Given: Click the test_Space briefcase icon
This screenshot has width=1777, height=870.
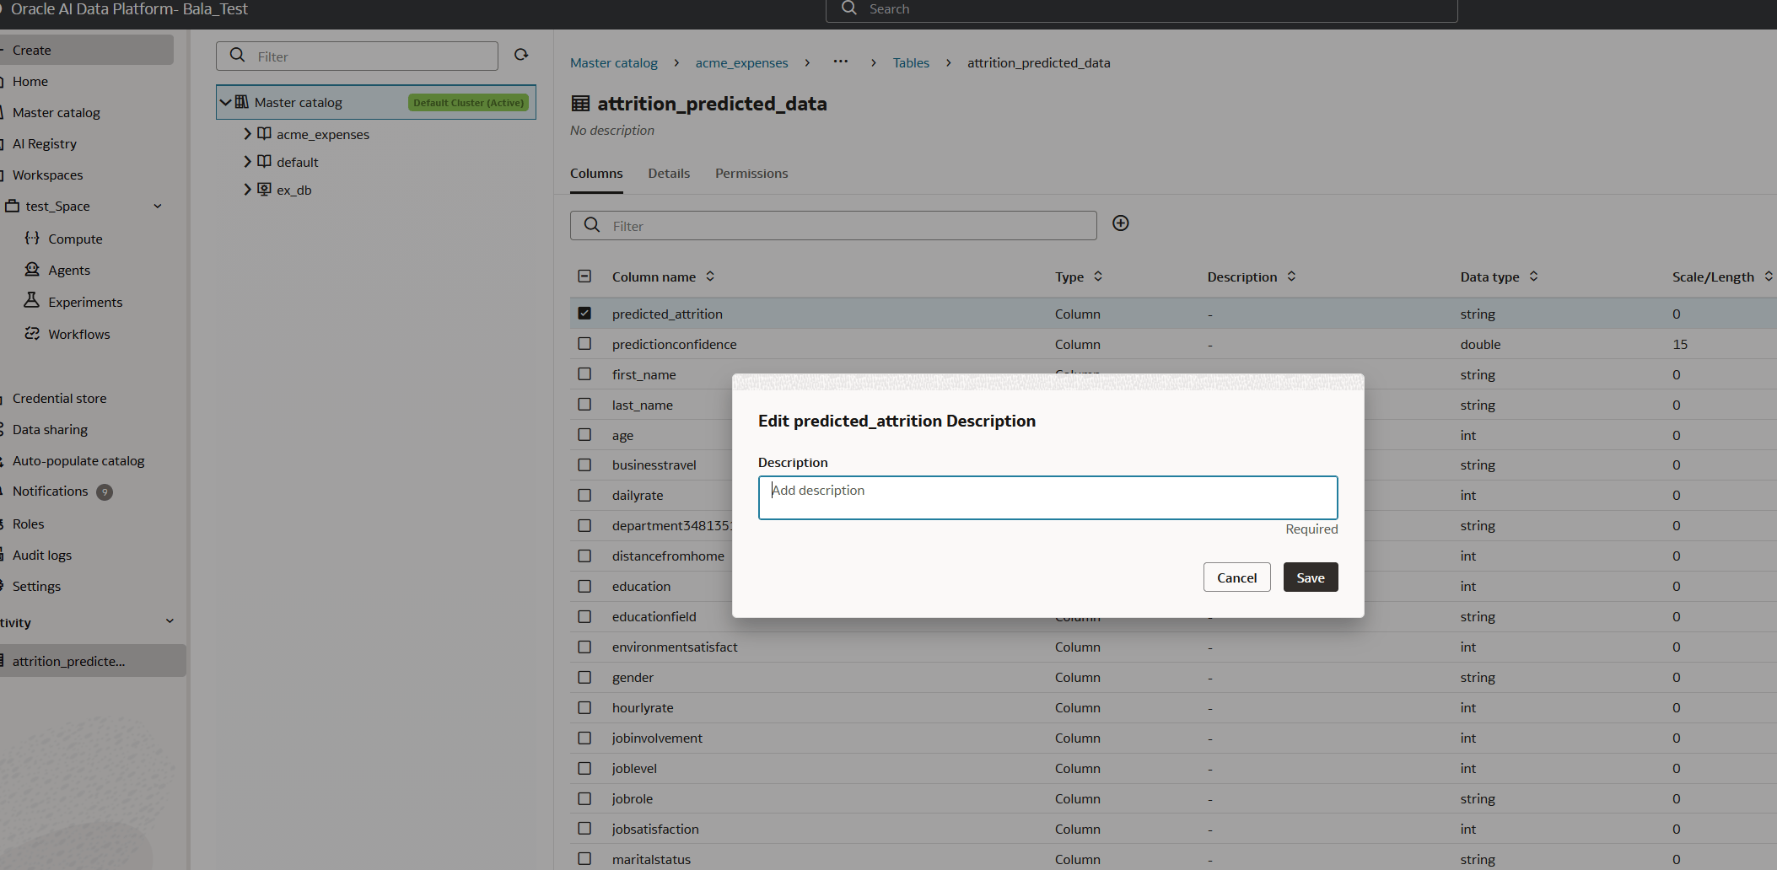Looking at the screenshot, I should [13, 206].
